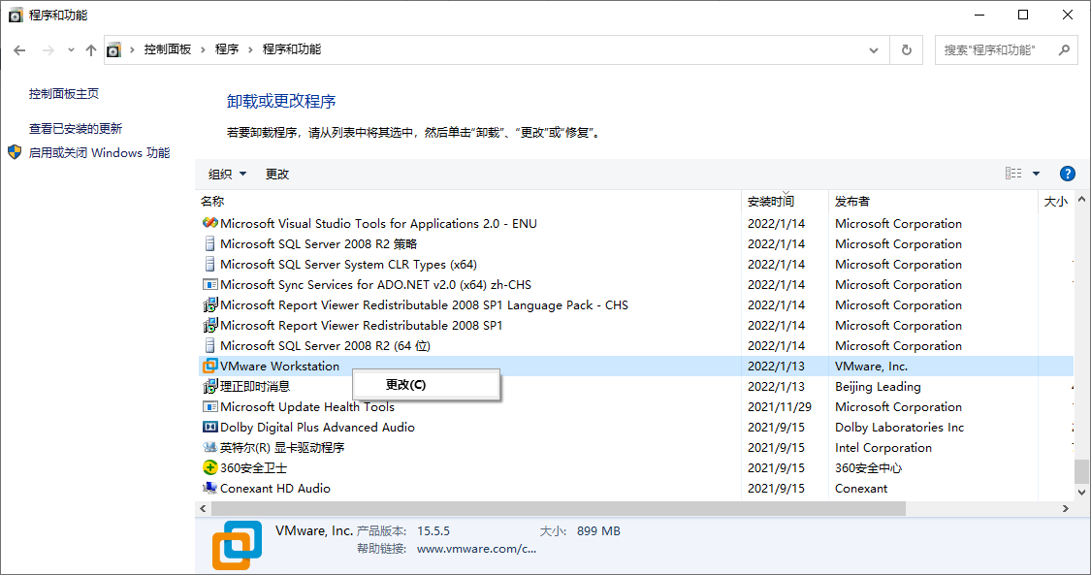This screenshot has width=1091, height=575.
Task: Select Microsoft Update Health Tools entry
Action: 306,406
